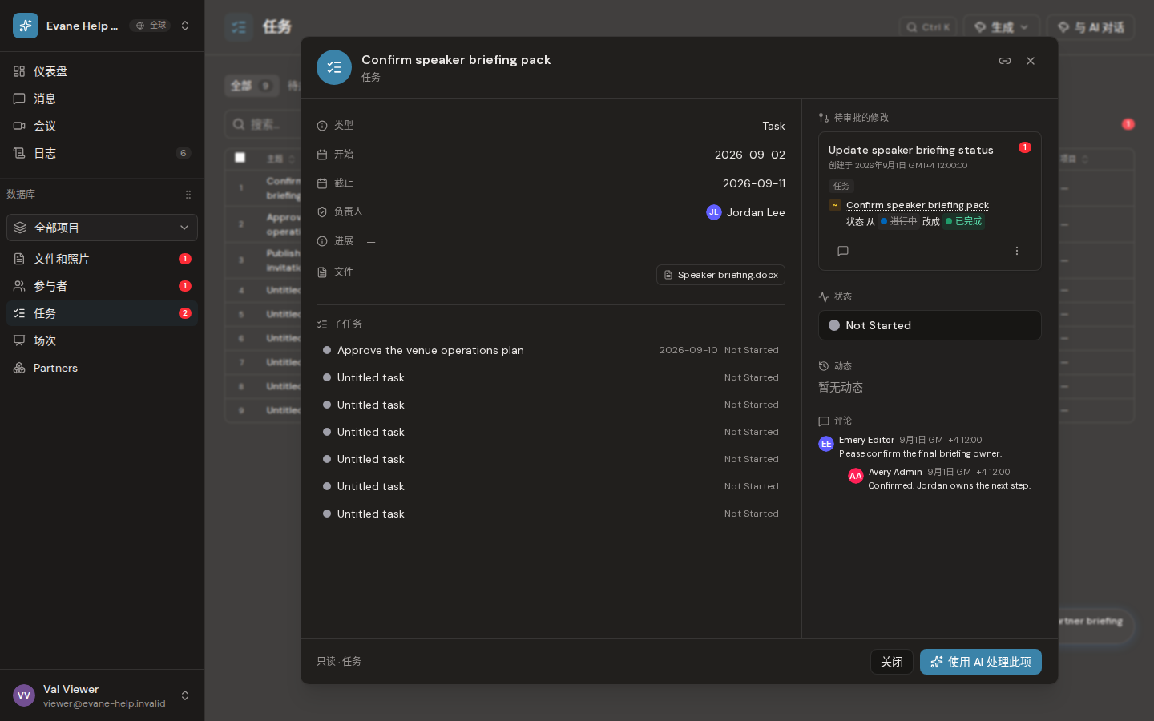Click the search field in the tasks page
Image resolution: width=1154 pixels, height=721 pixels.
(263, 124)
